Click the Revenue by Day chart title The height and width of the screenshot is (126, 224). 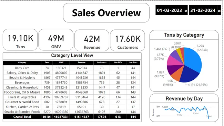[184, 99]
